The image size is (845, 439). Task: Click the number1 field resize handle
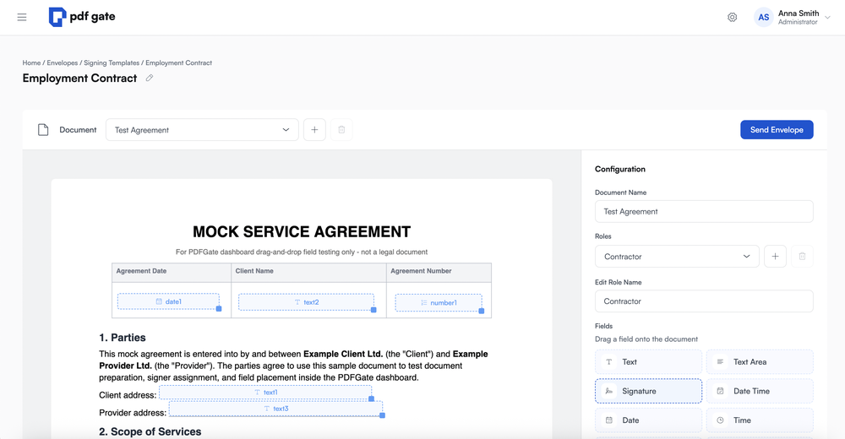coord(482,311)
